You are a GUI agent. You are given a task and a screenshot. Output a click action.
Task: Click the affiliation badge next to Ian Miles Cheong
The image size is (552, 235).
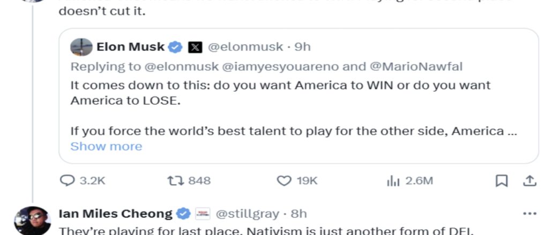point(203,214)
